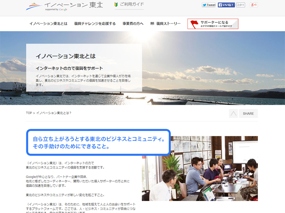285x213 pixels.
Task: Click the イノベーション東北とは hero heading
Action: 65,56
